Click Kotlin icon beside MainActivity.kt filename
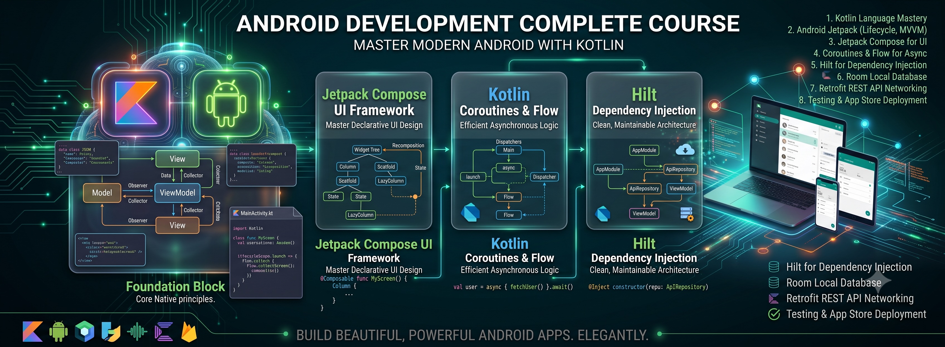Viewport: 945px width, 347px height. point(236,213)
